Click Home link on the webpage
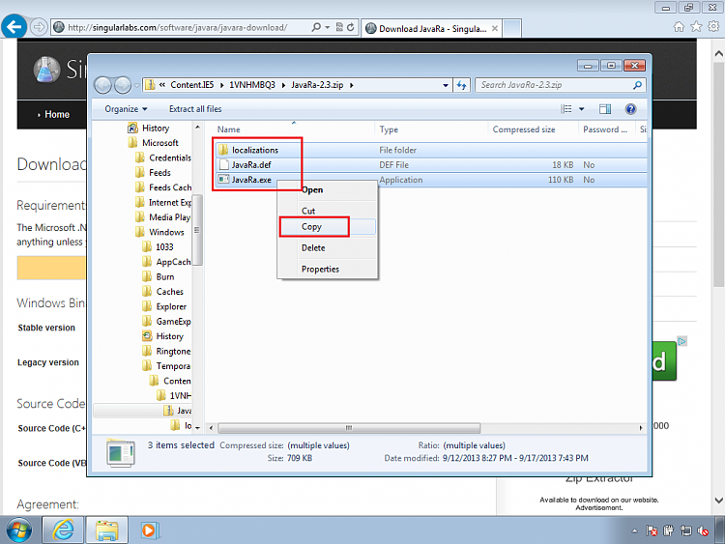 [57, 114]
